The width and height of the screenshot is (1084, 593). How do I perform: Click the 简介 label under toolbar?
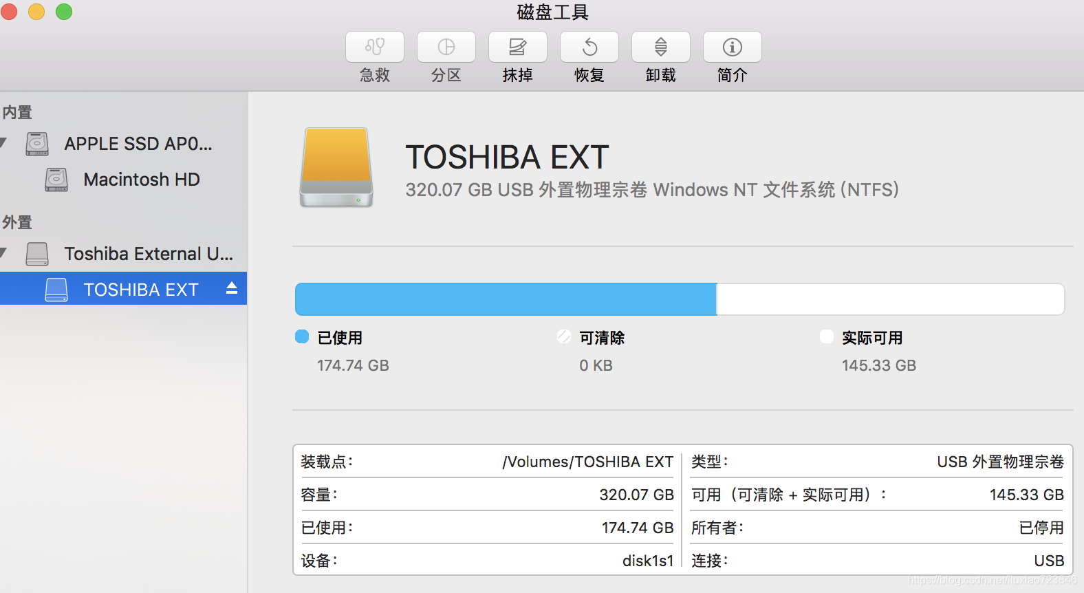pyautogui.click(x=733, y=75)
